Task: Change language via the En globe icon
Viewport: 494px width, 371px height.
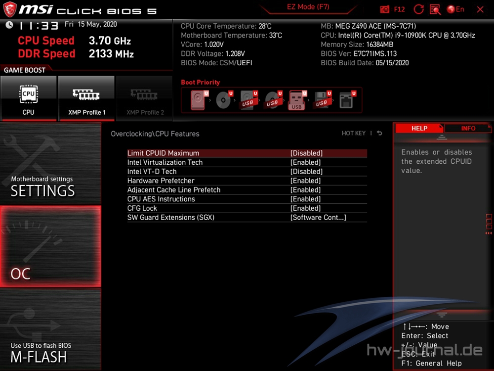Action: pos(455,9)
